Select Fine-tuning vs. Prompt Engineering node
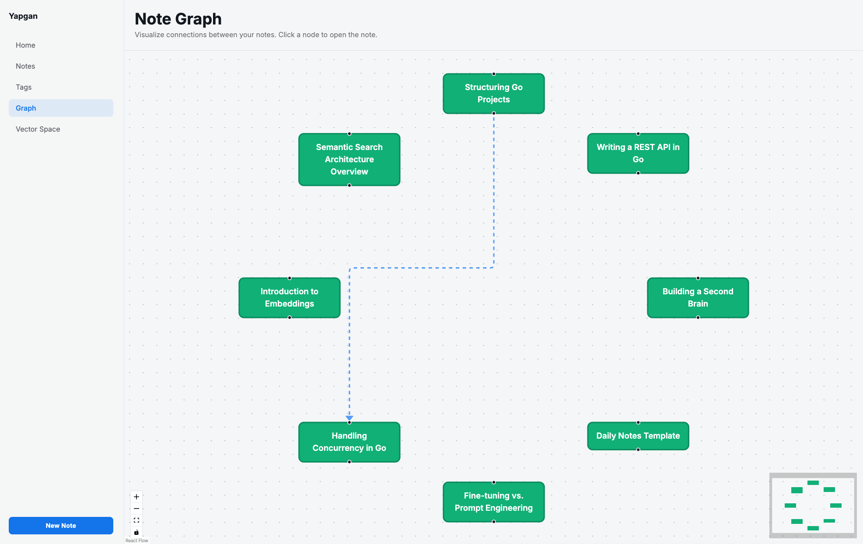 pos(493,502)
